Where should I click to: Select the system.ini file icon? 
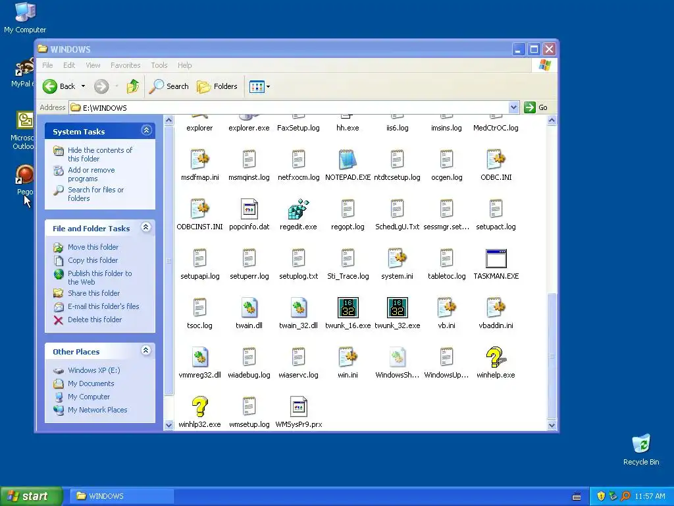[x=397, y=258]
